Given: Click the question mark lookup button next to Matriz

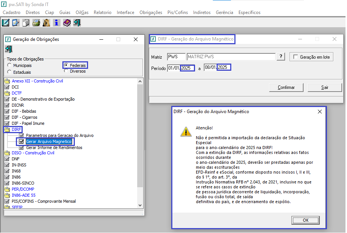Looking at the screenshot, I should click(281, 56).
